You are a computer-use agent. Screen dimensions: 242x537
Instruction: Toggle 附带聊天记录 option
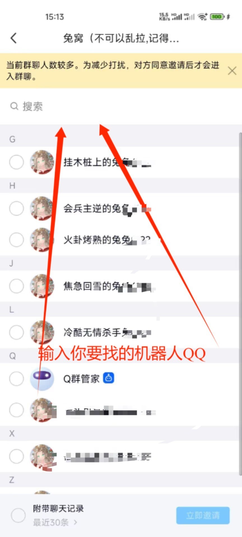pos(18,515)
